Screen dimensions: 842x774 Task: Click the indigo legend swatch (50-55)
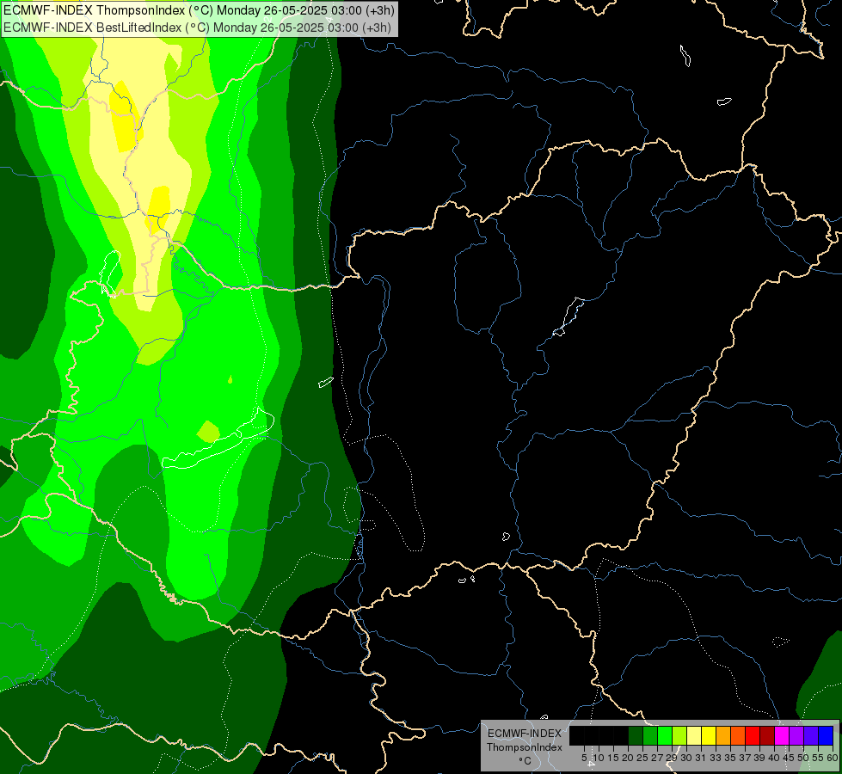(x=811, y=736)
